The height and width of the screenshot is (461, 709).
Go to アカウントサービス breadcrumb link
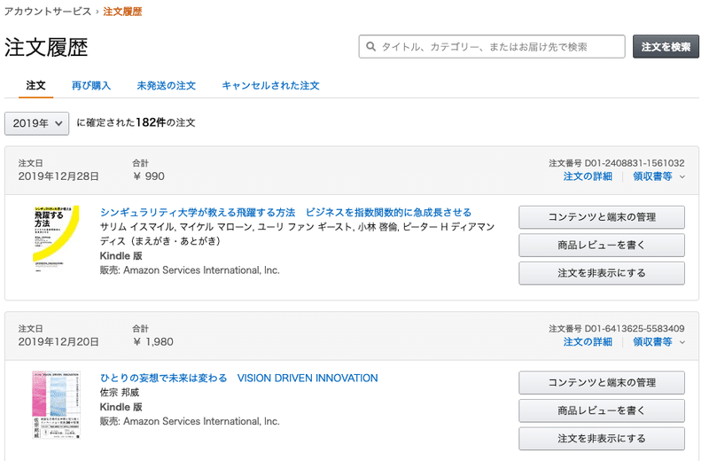click(48, 12)
